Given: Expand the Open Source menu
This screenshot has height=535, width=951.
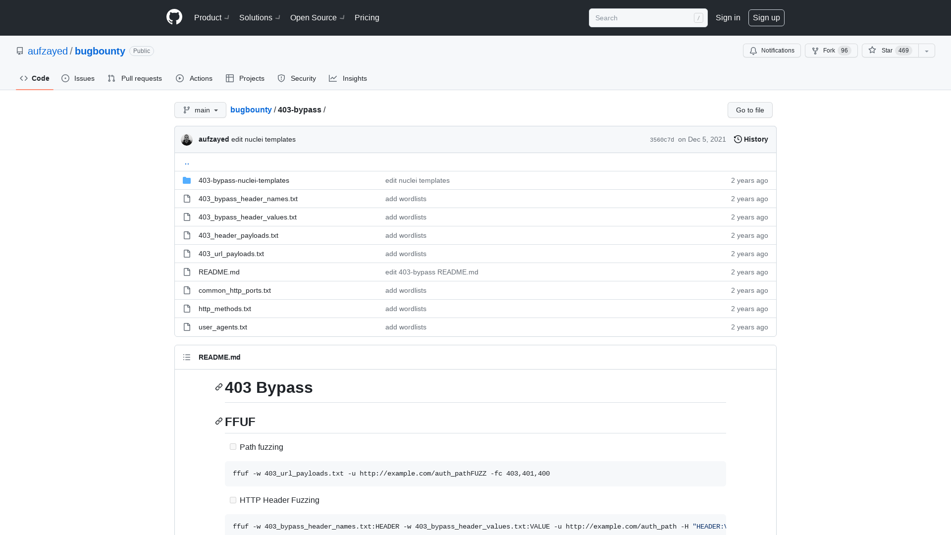Looking at the screenshot, I should (x=317, y=18).
